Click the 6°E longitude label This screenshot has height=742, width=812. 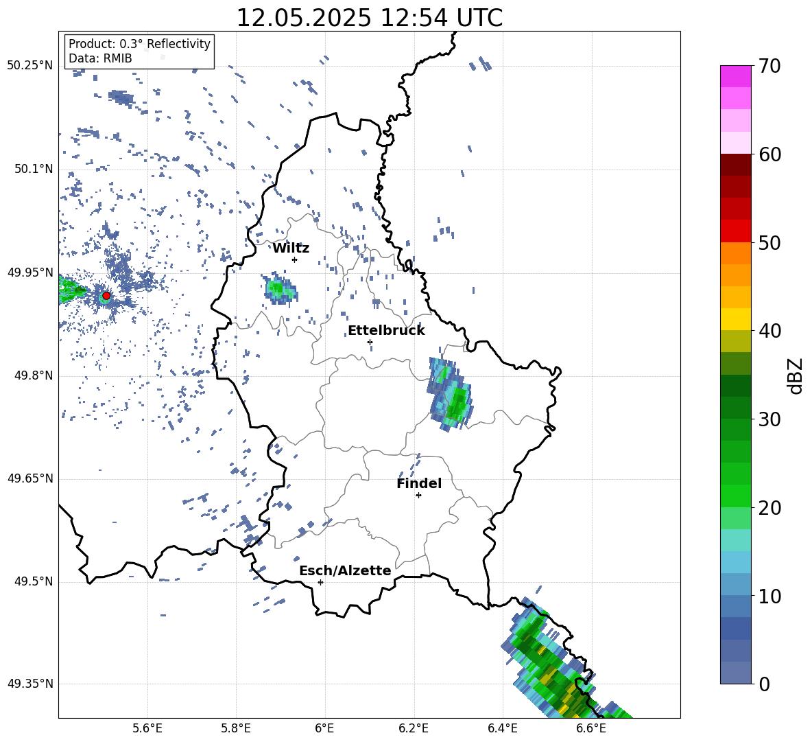pos(324,728)
